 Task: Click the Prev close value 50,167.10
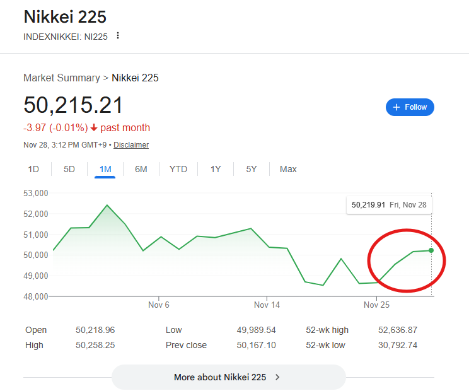tap(256, 345)
